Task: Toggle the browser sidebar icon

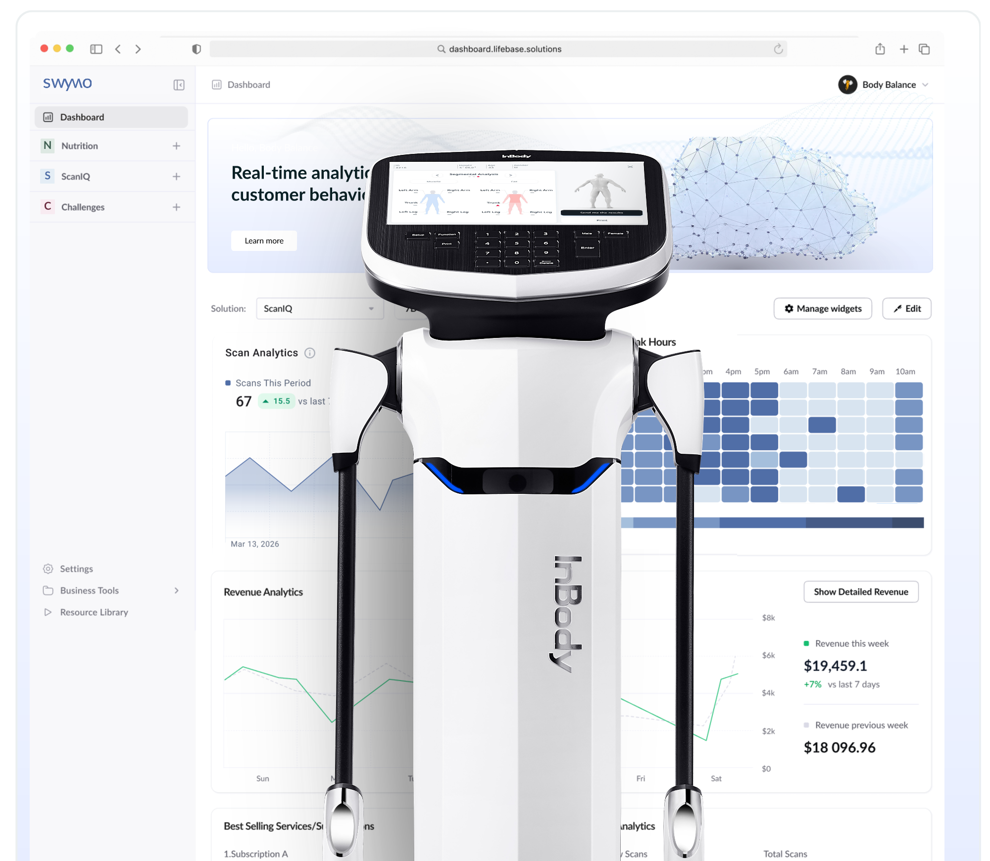Action: [x=96, y=49]
